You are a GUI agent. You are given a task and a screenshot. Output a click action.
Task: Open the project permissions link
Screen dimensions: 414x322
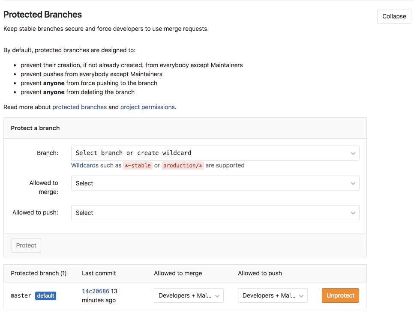coord(147,107)
